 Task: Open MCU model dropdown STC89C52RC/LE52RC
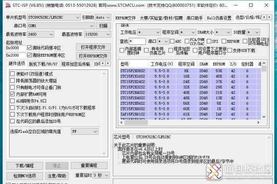54,17
